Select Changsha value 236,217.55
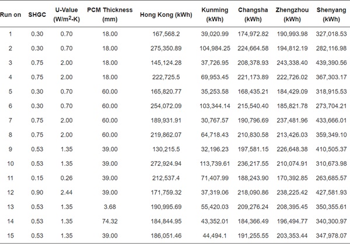 [x=253, y=163]
